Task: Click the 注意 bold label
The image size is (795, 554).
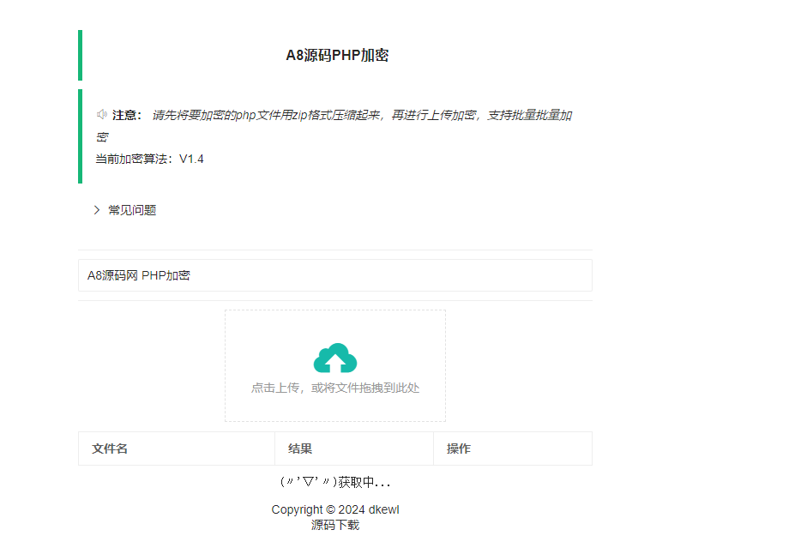Action: pos(127,115)
